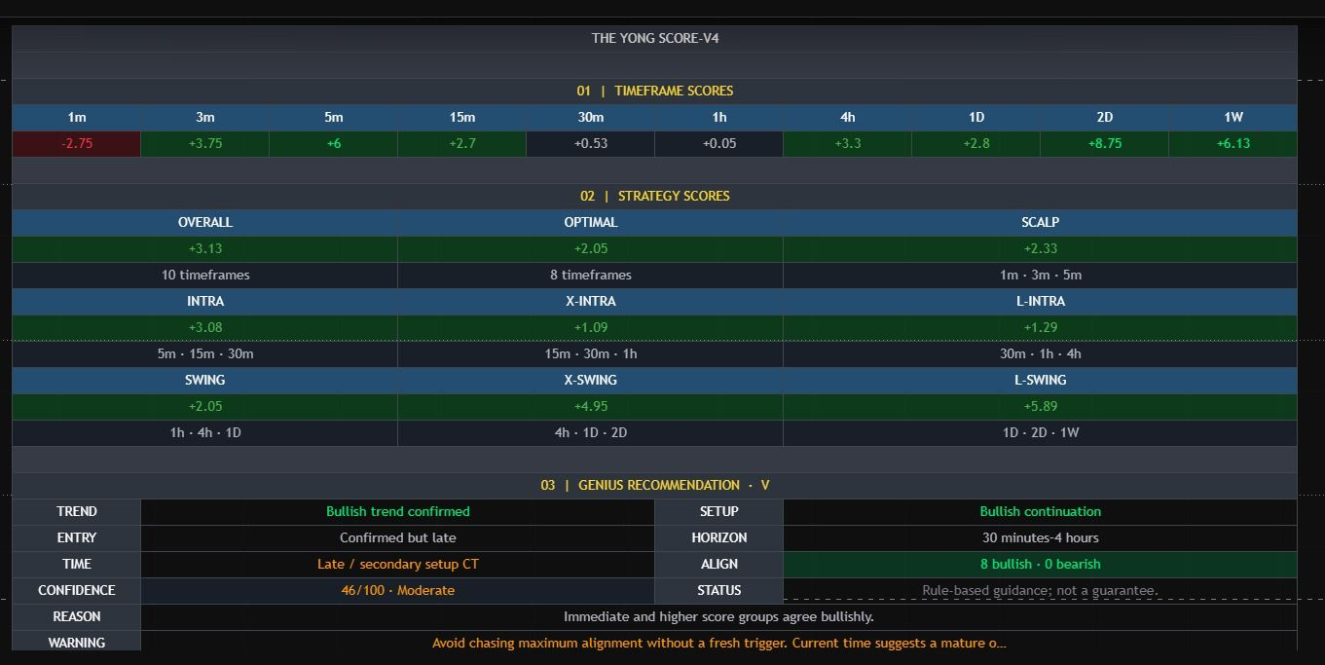Image resolution: width=1325 pixels, height=665 pixels.
Task: Click the Rule-based guidance status text
Action: pos(1040,590)
